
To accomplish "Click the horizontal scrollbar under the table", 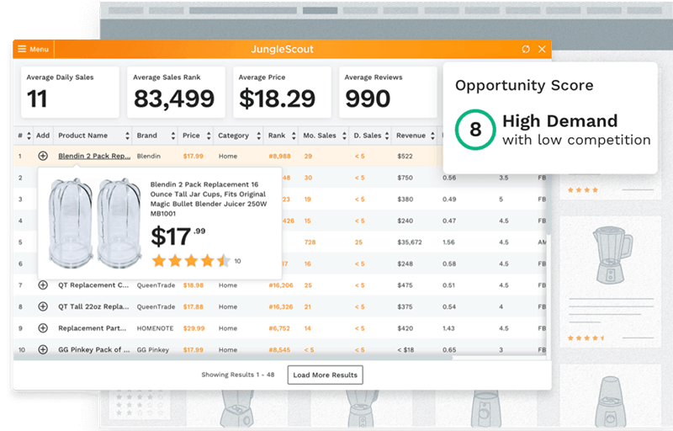I will click(x=233, y=357).
